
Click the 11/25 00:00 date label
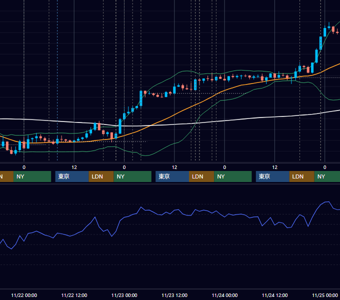point(325,295)
